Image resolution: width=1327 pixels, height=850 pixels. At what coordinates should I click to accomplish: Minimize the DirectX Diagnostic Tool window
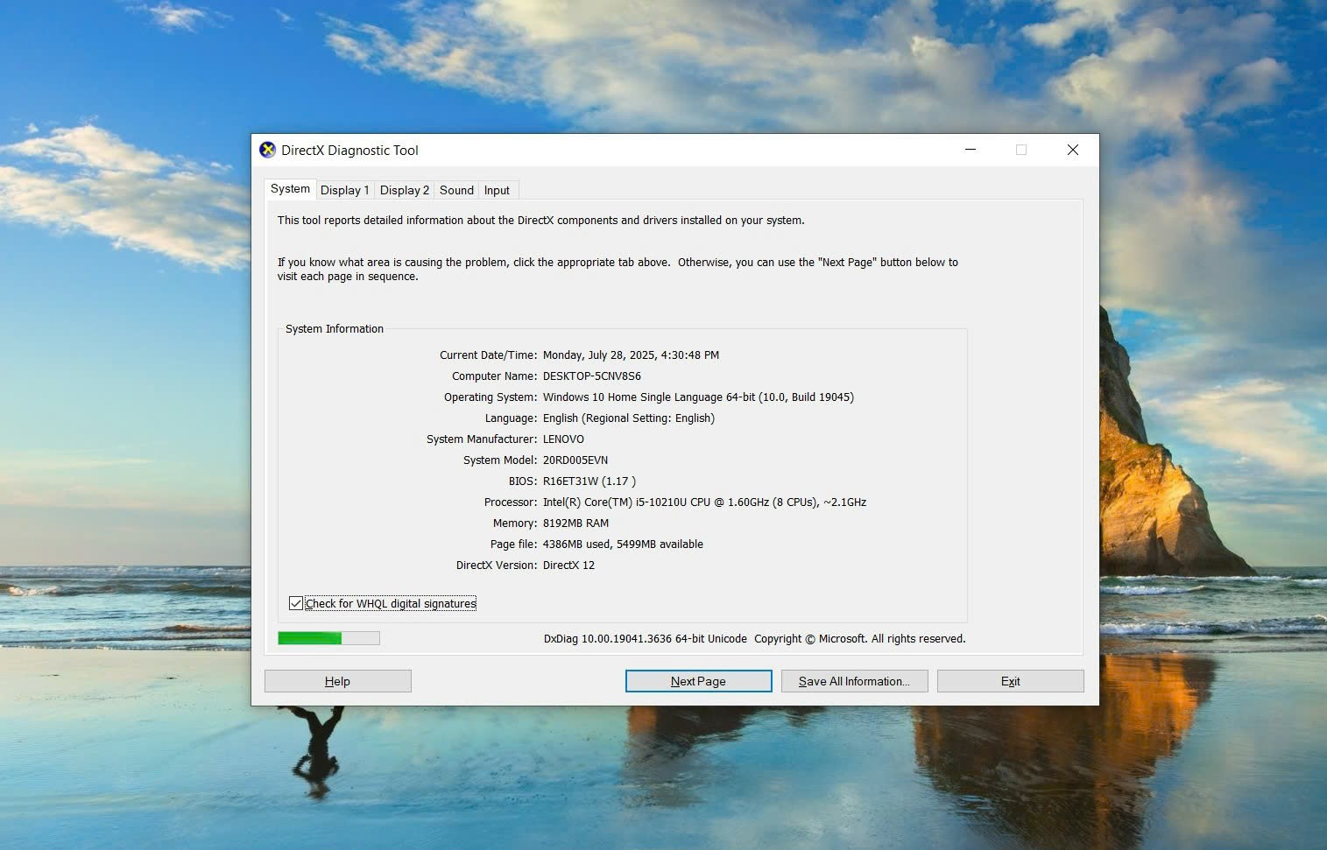coord(971,150)
